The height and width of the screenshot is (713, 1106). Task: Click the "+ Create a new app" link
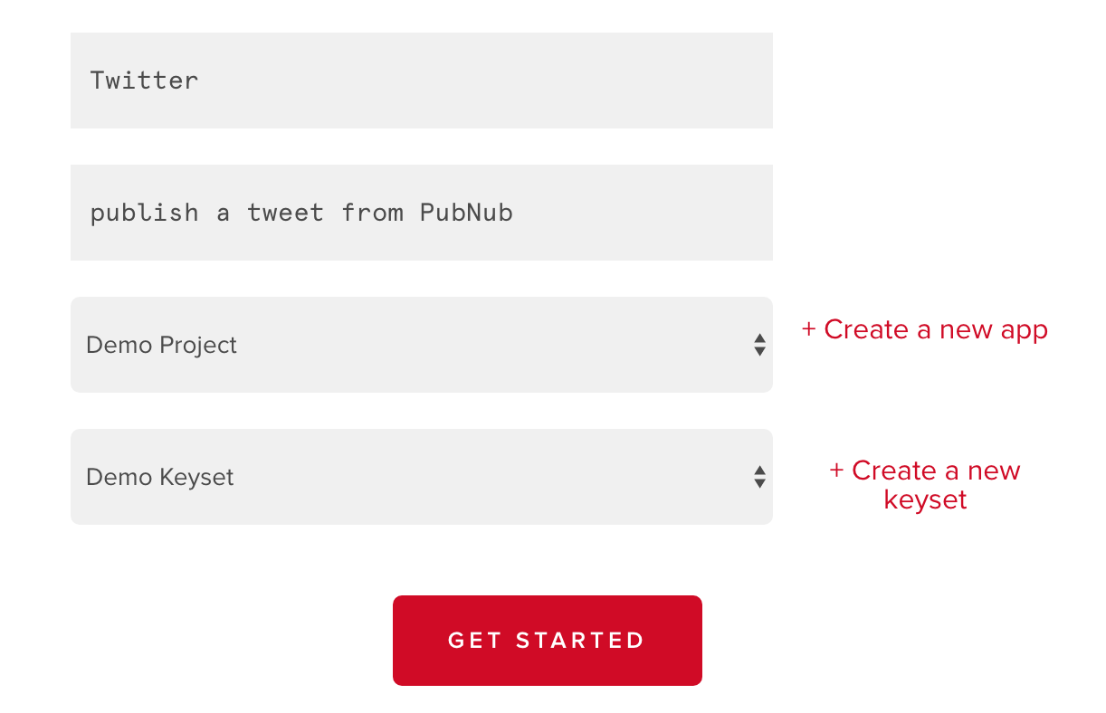click(x=924, y=329)
